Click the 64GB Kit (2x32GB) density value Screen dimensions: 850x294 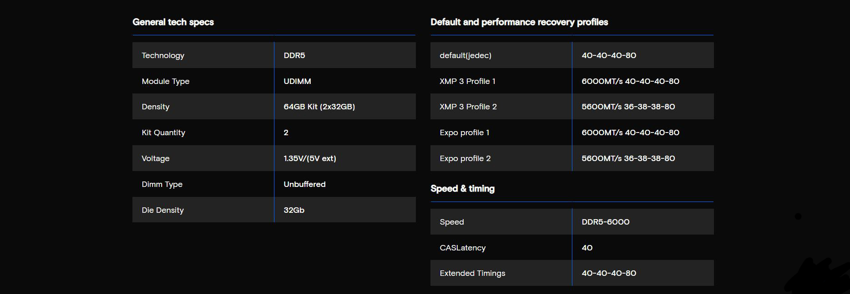(319, 107)
